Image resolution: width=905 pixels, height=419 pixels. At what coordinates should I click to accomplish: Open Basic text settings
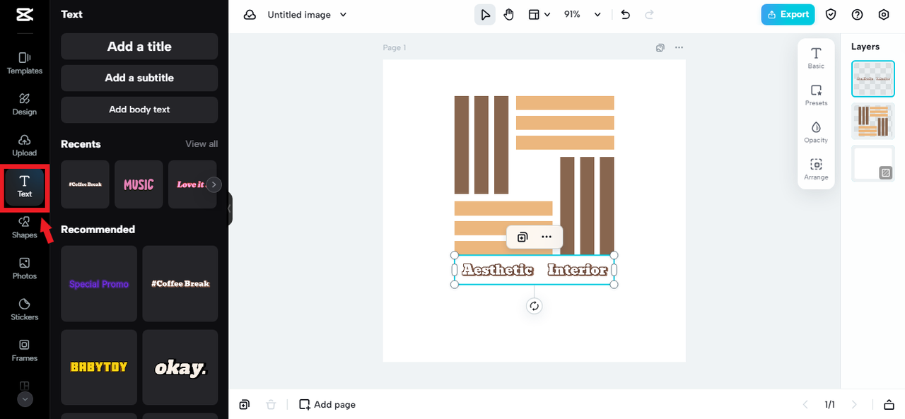click(816, 58)
